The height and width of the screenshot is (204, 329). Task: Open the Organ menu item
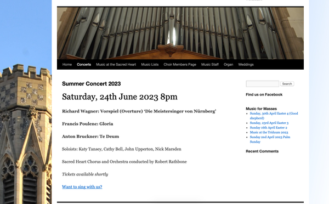(228, 64)
